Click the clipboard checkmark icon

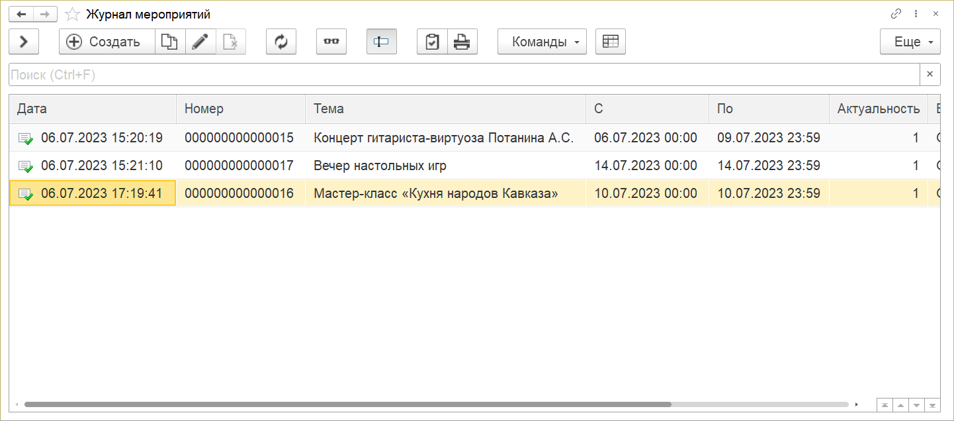[x=432, y=42]
